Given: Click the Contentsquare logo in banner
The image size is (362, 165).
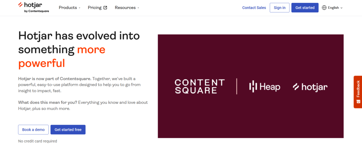Looking at the screenshot, I should [200, 86].
